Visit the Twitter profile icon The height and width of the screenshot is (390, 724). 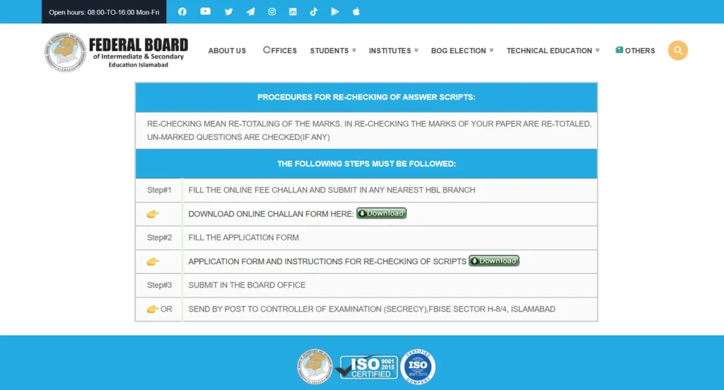coord(228,11)
